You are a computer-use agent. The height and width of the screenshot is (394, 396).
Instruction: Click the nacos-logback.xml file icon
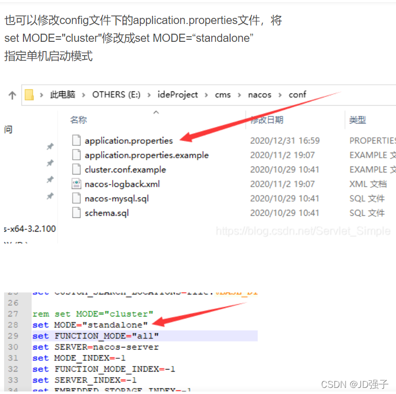(77, 184)
